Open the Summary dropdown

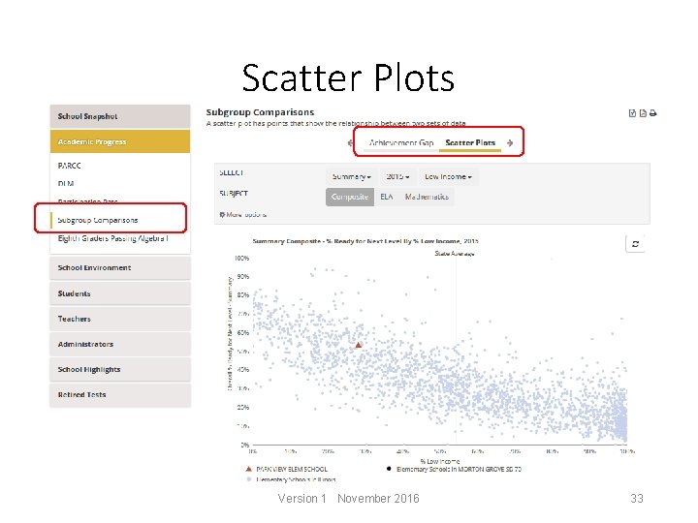[x=352, y=176]
